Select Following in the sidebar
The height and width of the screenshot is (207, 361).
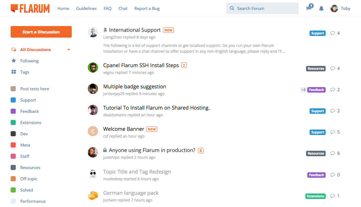(30, 61)
